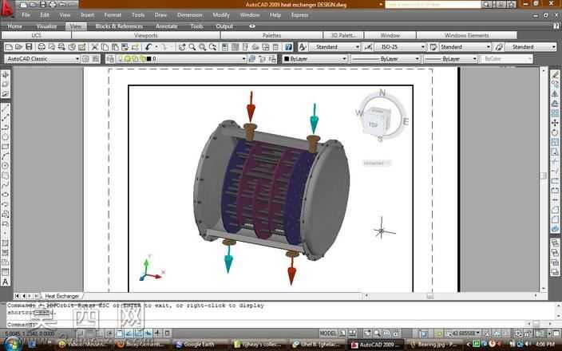This screenshot has height=351, width=562.
Task: Open the Dimension Style icon
Action: click(x=367, y=47)
